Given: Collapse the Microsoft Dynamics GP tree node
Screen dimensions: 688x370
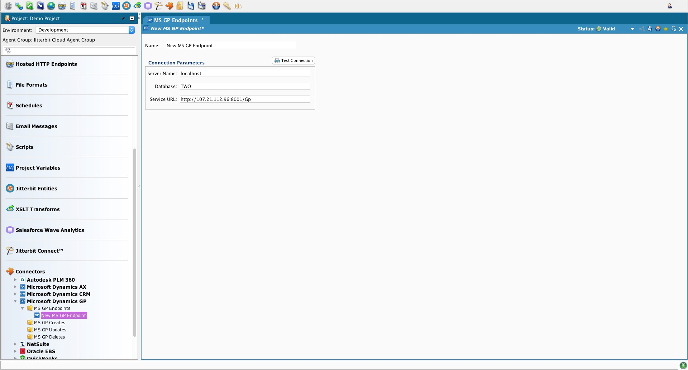Looking at the screenshot, I should point(15,301).
